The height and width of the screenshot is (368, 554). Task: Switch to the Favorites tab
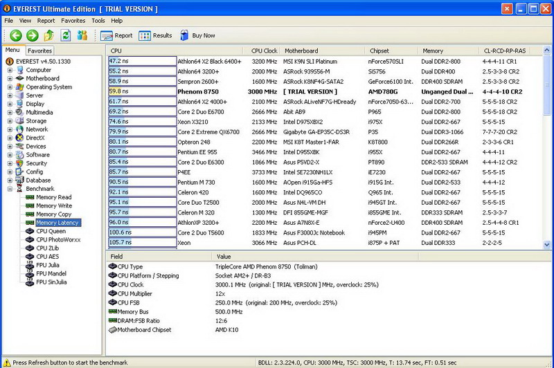(x=39, y=50)
